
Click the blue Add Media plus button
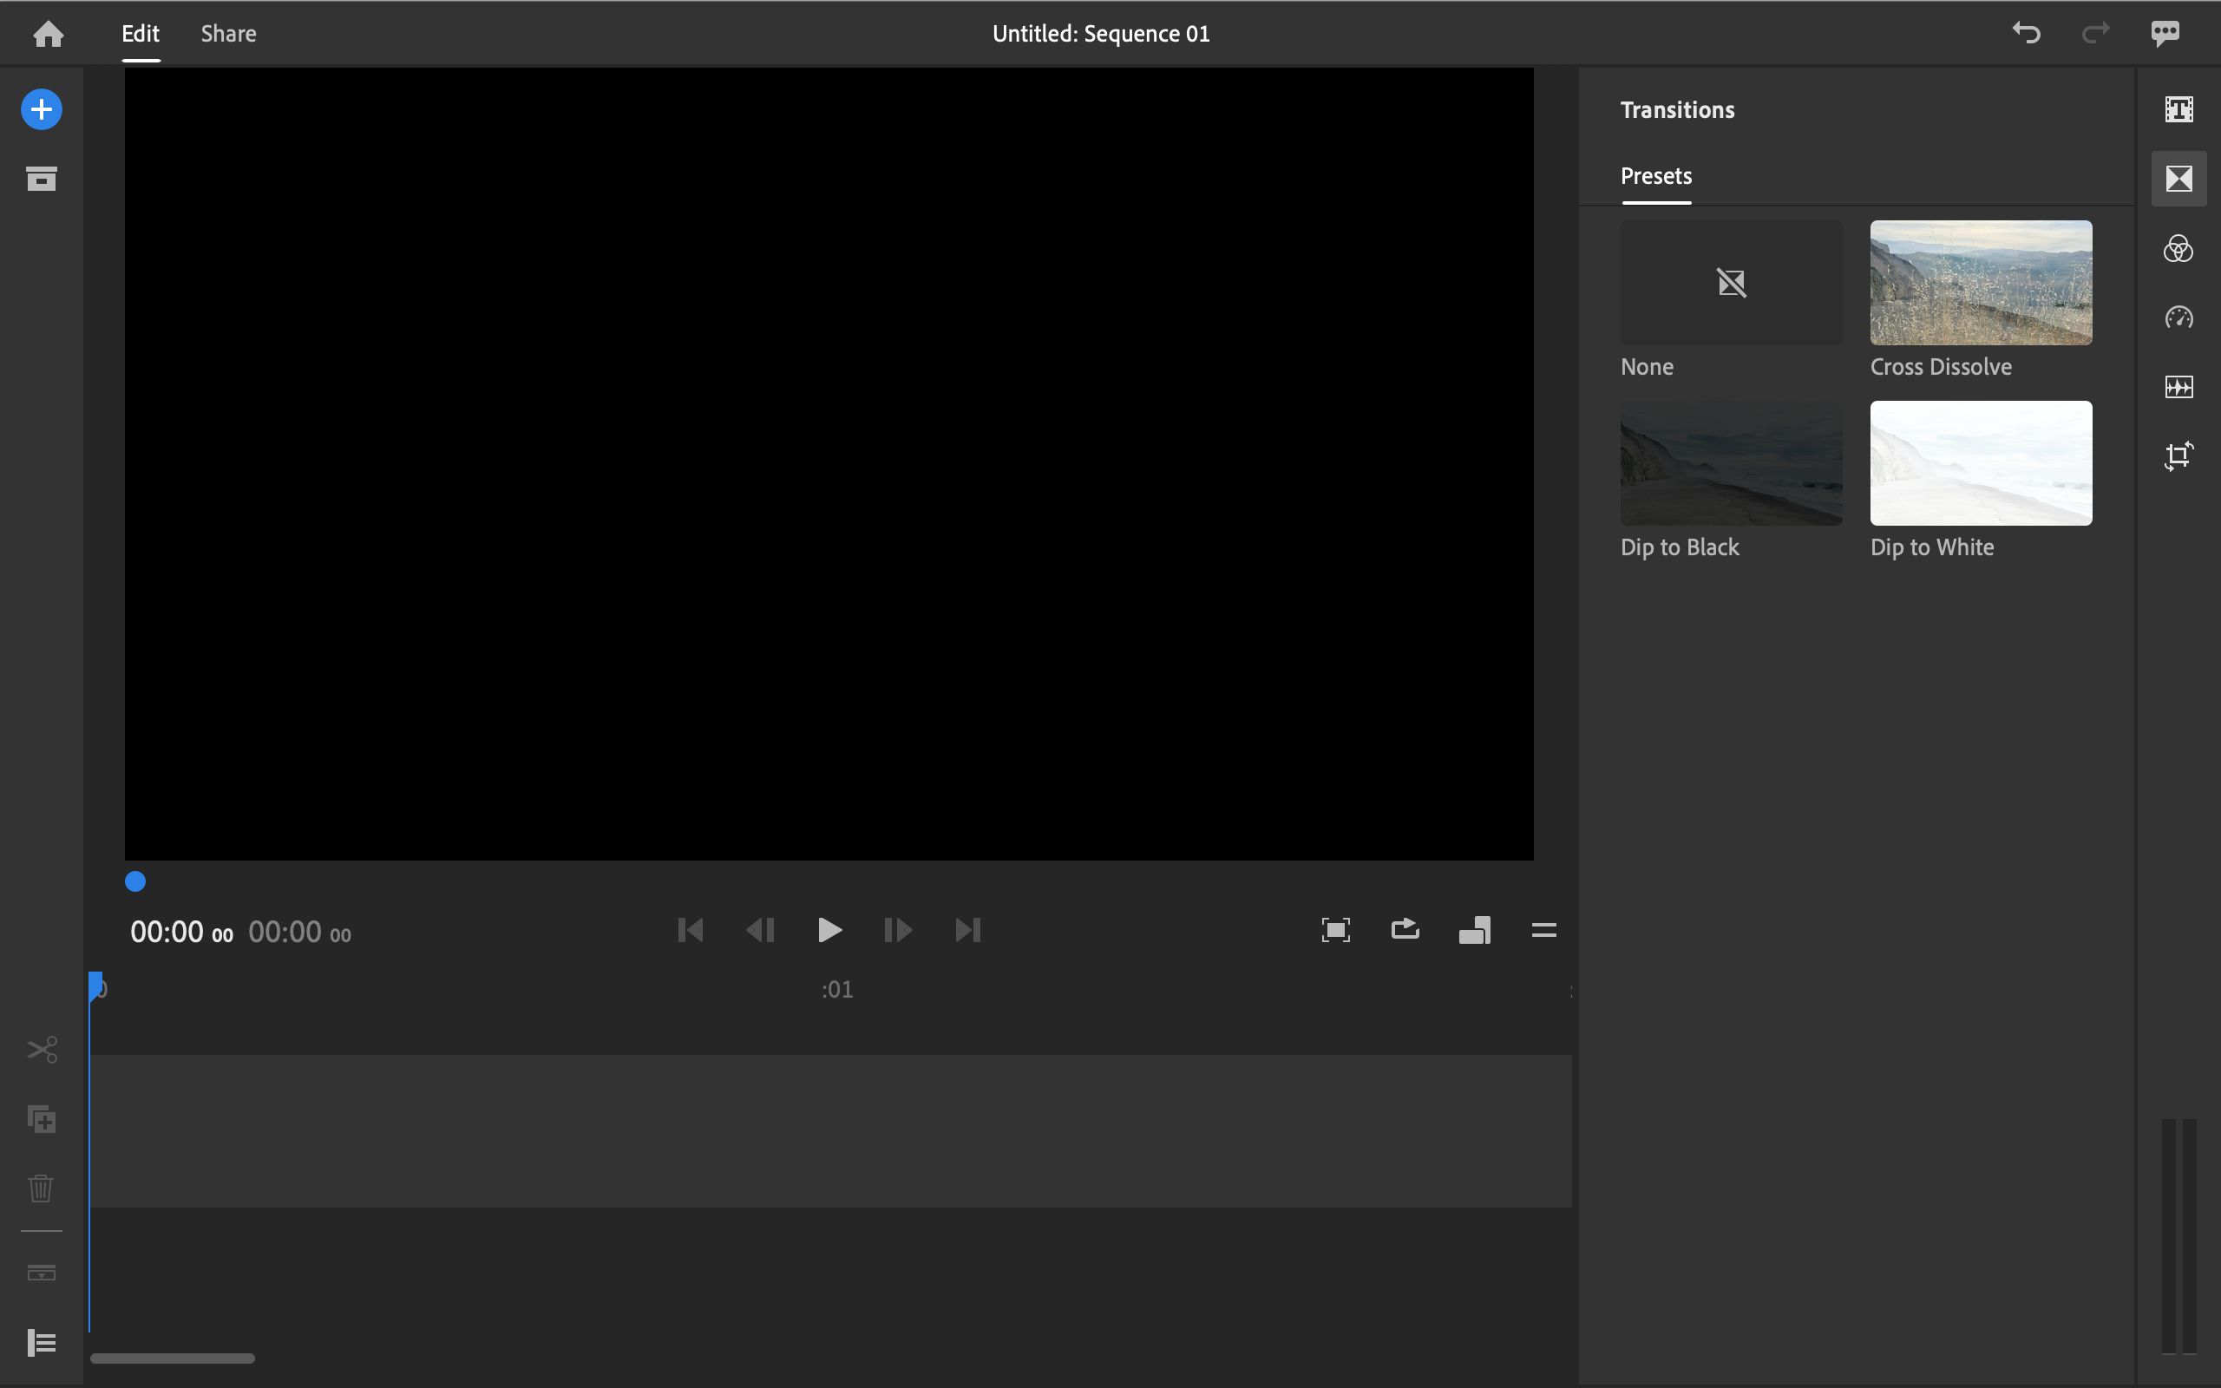point(42,110)
